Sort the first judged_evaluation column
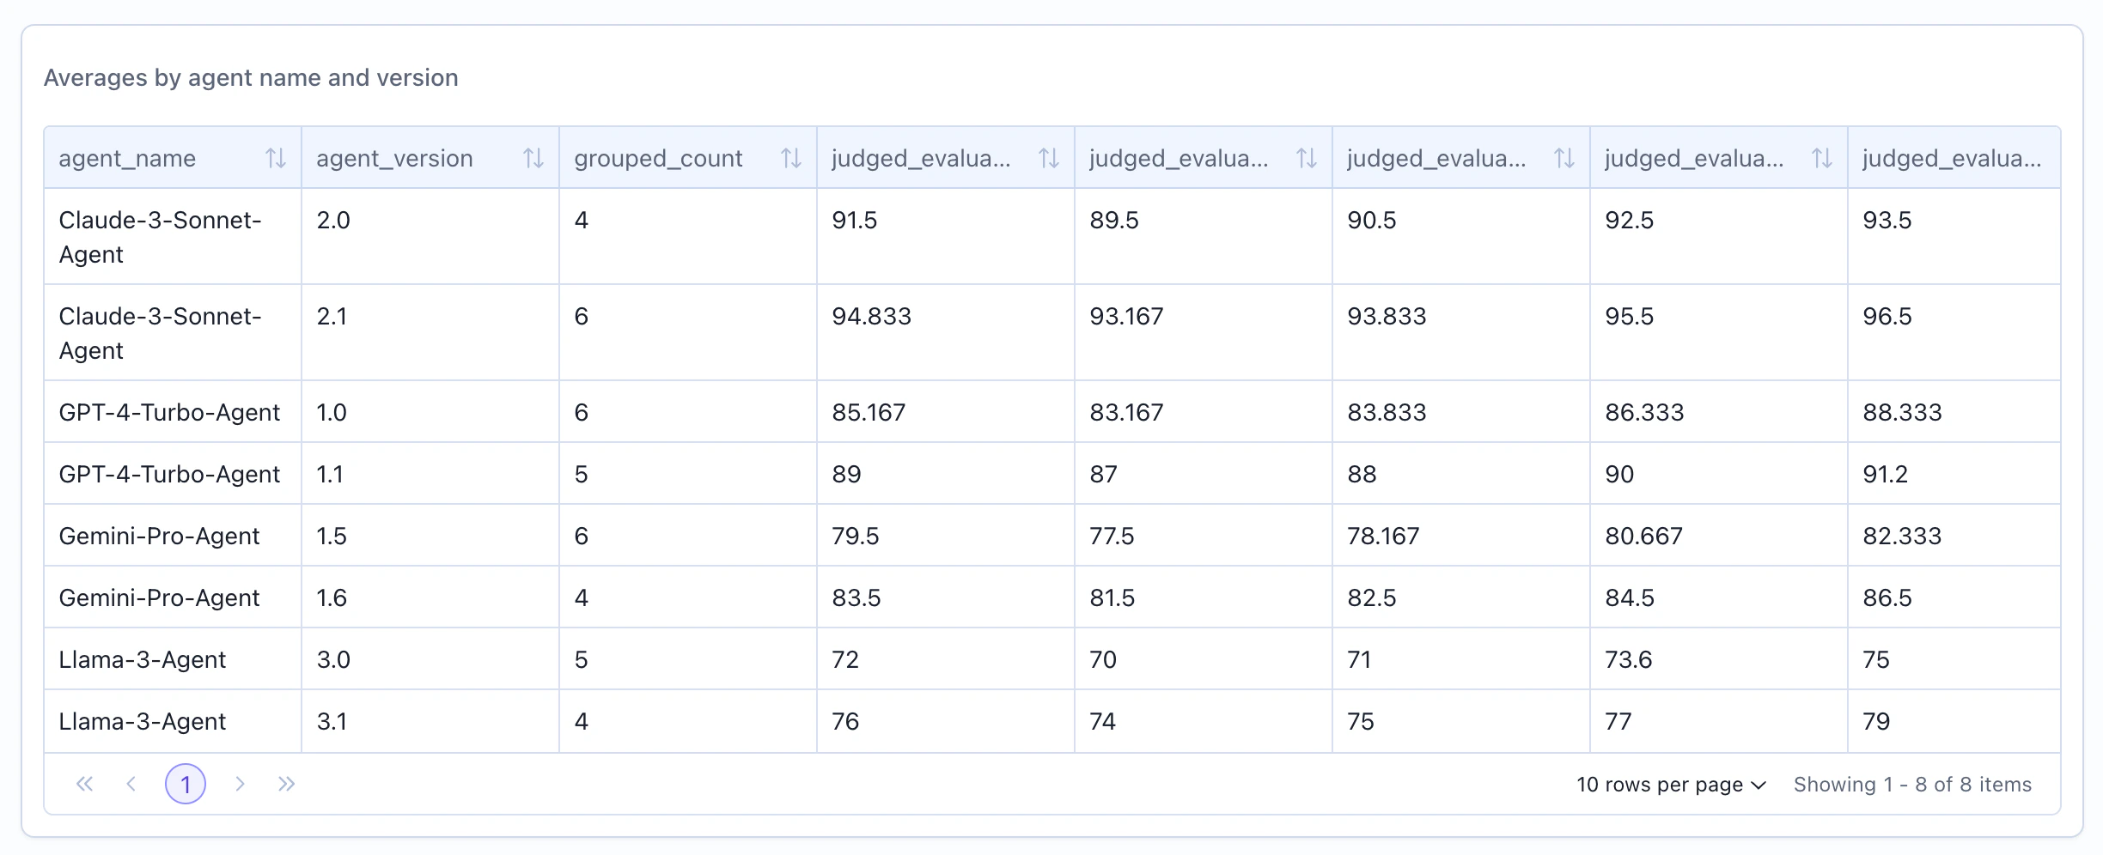This screenshot has height=855, width=2103. [1048, 158]
